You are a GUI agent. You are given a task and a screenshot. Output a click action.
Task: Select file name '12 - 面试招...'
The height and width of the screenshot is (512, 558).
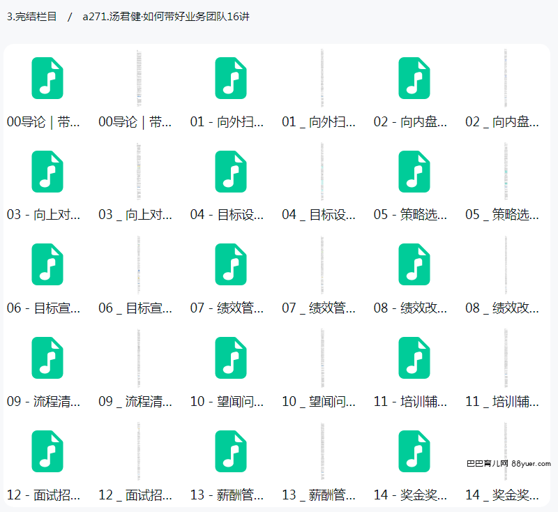[43, 495]
